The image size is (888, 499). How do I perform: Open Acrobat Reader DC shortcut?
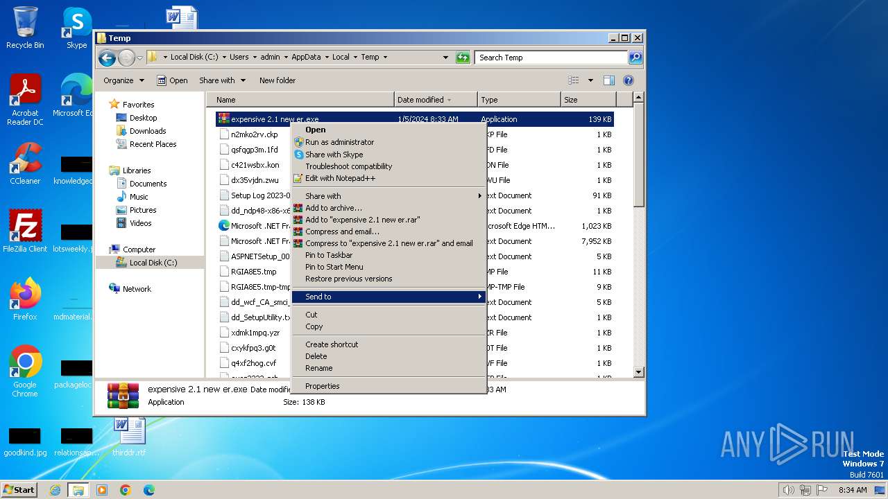click(x=25, y=100)
